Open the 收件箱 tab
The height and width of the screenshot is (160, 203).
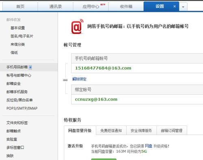point(126,7)
